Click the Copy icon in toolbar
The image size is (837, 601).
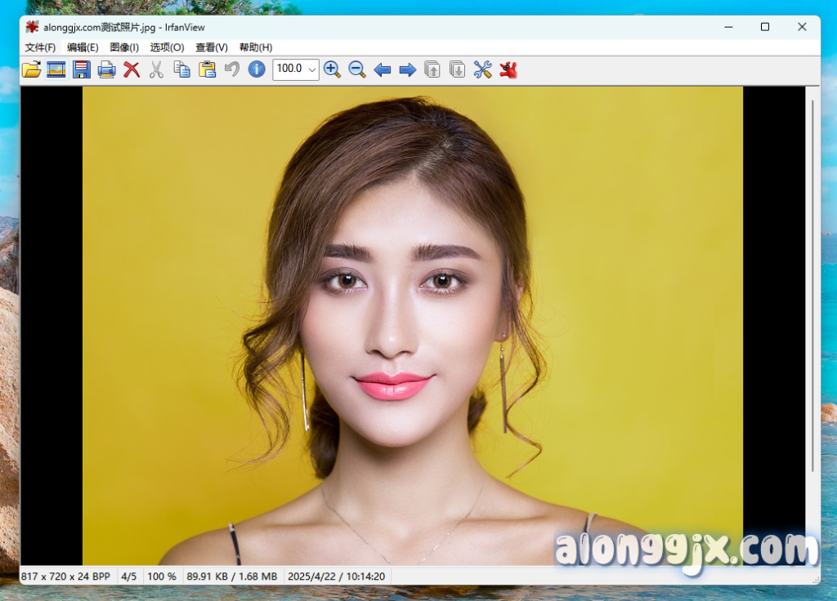(181, 69)
